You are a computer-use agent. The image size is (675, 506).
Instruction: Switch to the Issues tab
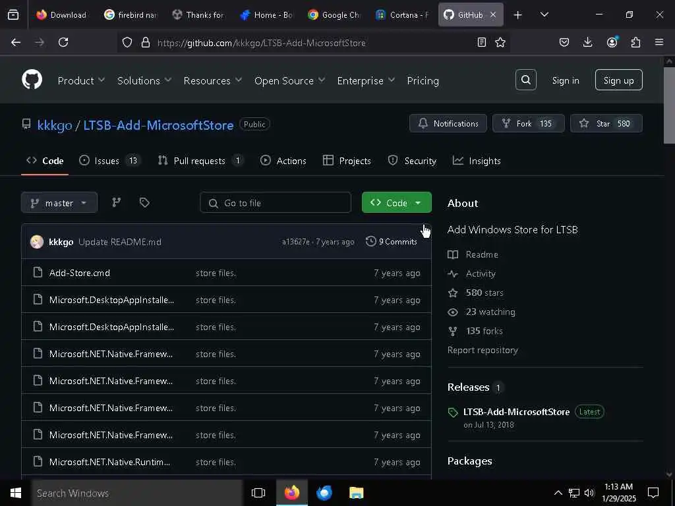coord(110,161)
